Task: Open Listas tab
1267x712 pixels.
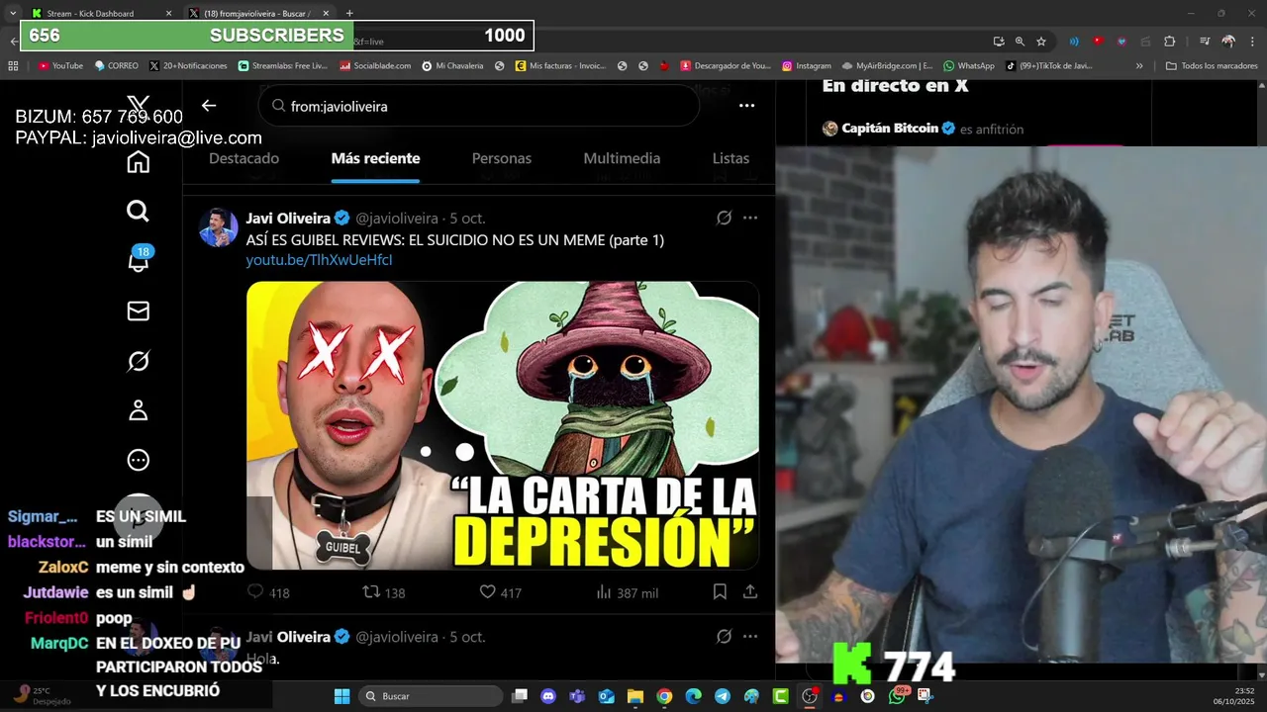Action: tap(731, 158)
